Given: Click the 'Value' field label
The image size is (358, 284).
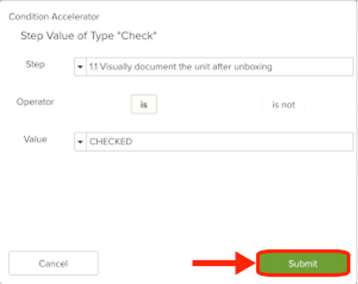Looking at the screenshot, I should point(35,139).
